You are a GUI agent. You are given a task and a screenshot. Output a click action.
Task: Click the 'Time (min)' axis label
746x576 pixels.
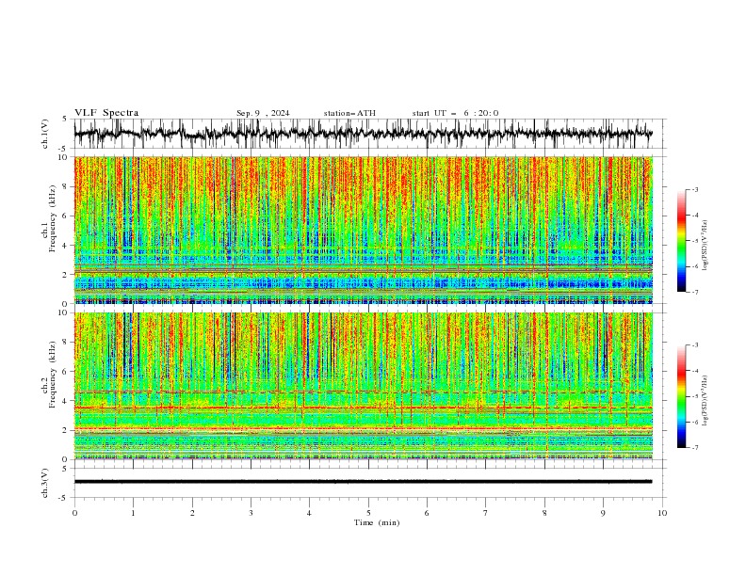pos(377,522)
